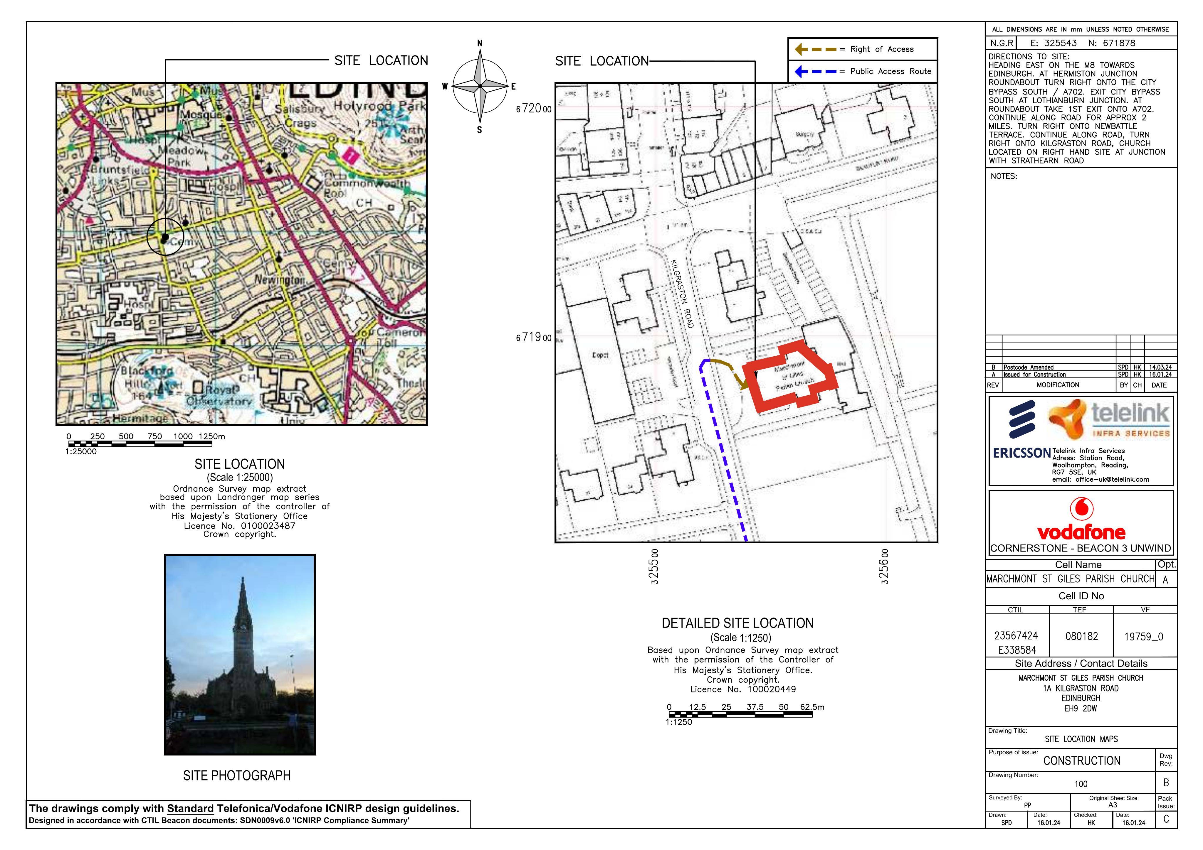Select pack issue letter C

(1166, 819)
